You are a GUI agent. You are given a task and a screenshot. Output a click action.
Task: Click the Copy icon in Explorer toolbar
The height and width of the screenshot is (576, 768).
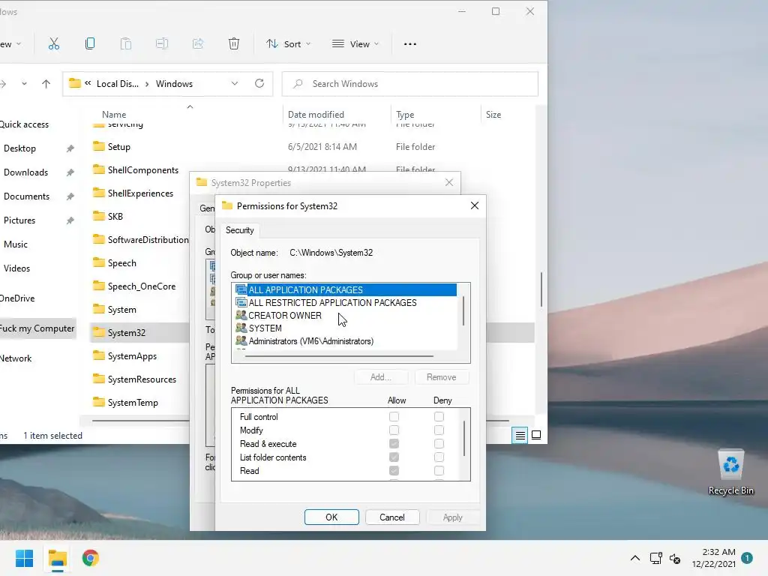[90, 43]
